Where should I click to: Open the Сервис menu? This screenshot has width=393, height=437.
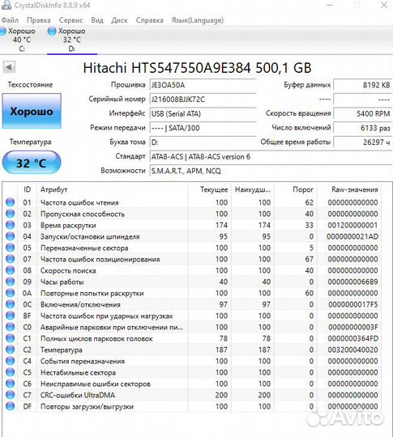click(70, 20)
